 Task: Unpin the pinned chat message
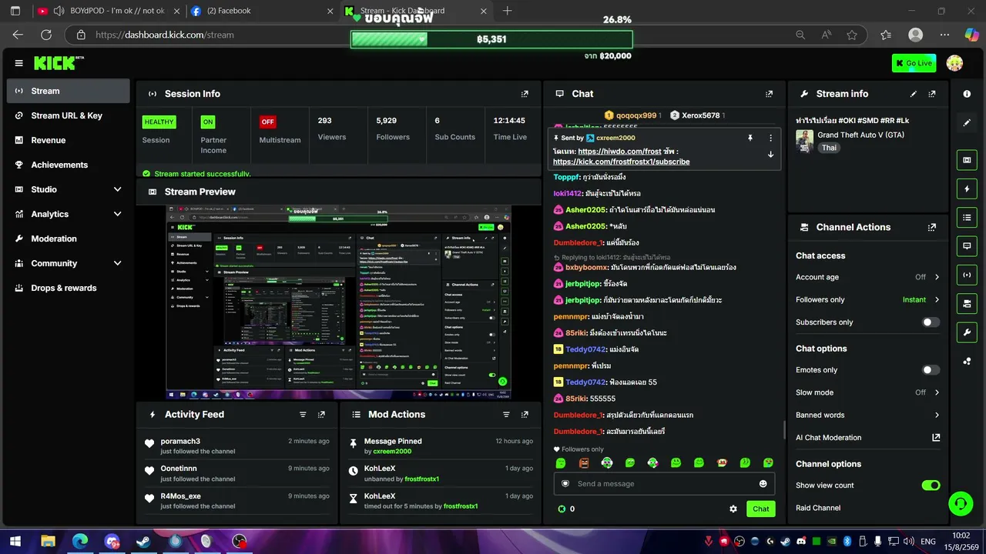(x=750, y=138)
